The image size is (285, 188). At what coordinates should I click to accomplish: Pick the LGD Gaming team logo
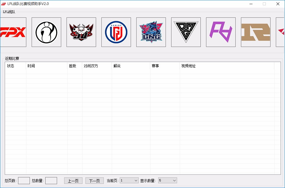(x=116, y=32)
